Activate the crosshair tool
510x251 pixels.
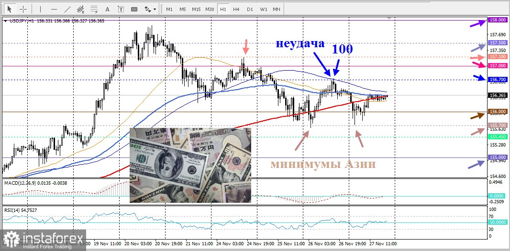coord(23,9)
